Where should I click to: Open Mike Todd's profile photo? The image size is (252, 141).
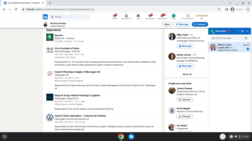pyautogui.click(x=172, y=37)
